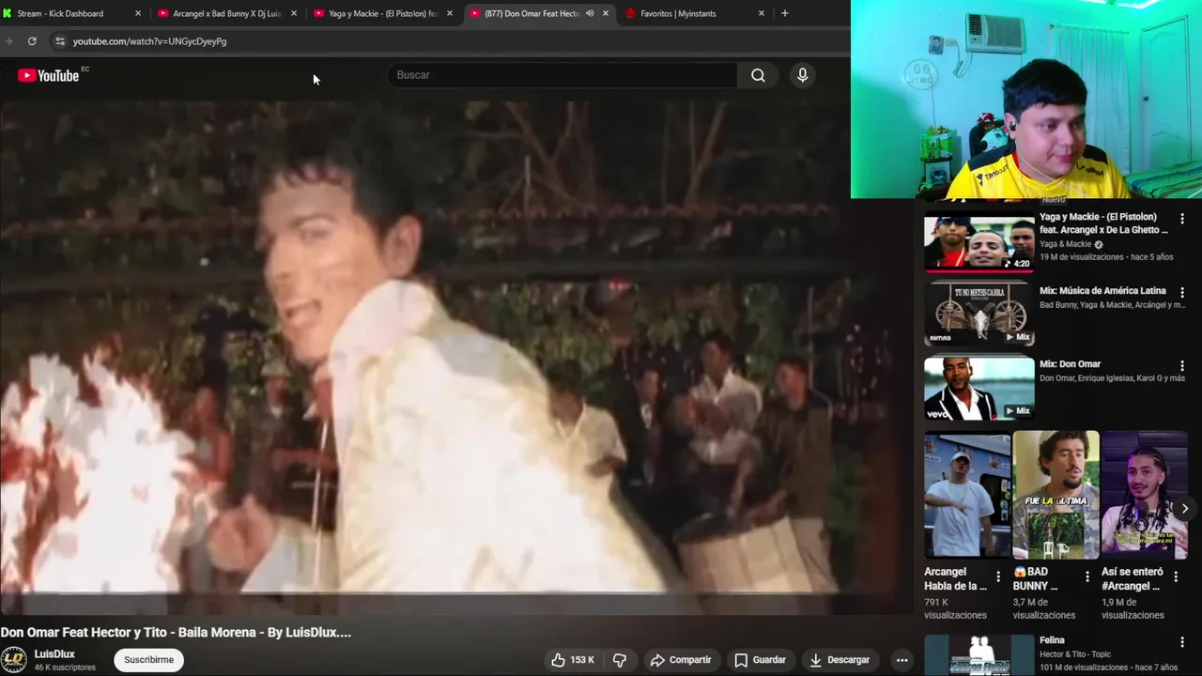Switch to Stream Kick Dashboard tab
The height and width of the screenshot is (676, 1202).
(73, 13)
